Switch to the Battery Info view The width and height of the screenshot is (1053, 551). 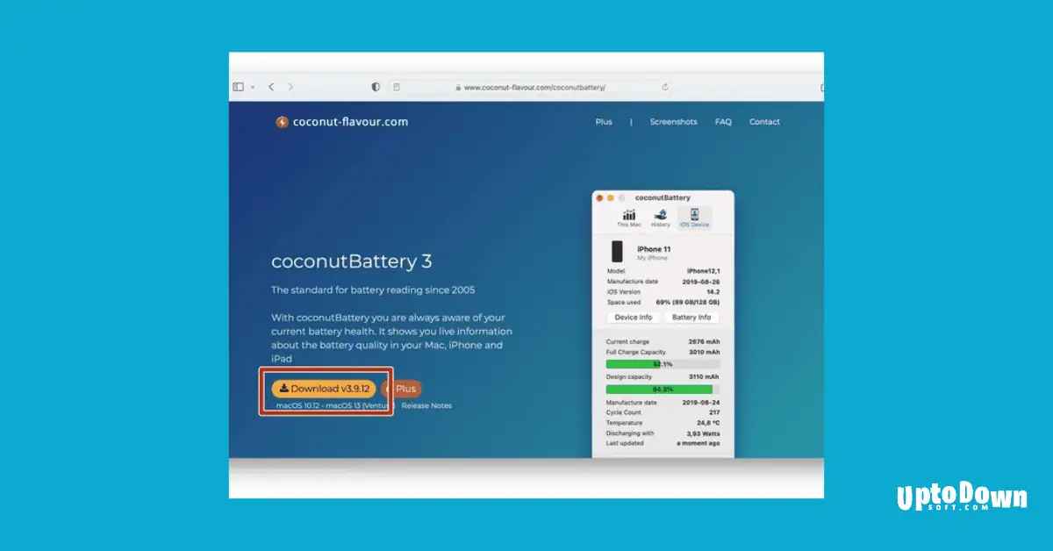692,317
